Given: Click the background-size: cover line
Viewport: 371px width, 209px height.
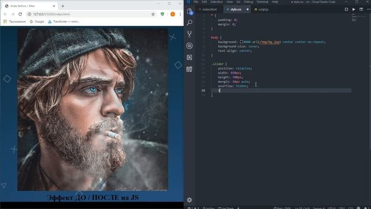Looking at the screenshot, I should pyautogui.click(x=238, y=46).
